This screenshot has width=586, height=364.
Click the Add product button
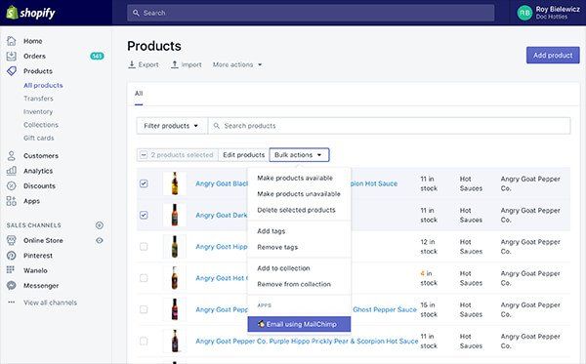pos(553,56)
